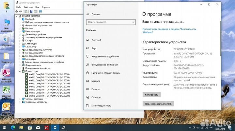235x131 pixels.
Task: Launch Microsoft Edge from taskbar
Action: (x=13, y=127)
